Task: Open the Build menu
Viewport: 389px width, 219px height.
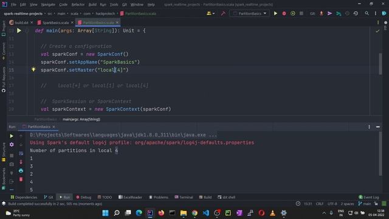Action: click(x=92, y=4)
